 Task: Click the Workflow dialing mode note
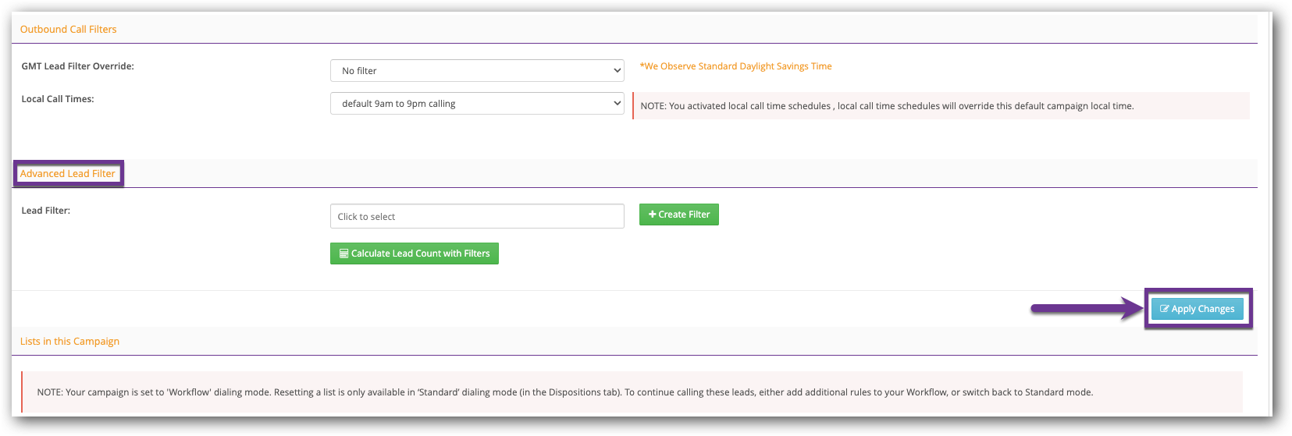click(x=564, y=392)
